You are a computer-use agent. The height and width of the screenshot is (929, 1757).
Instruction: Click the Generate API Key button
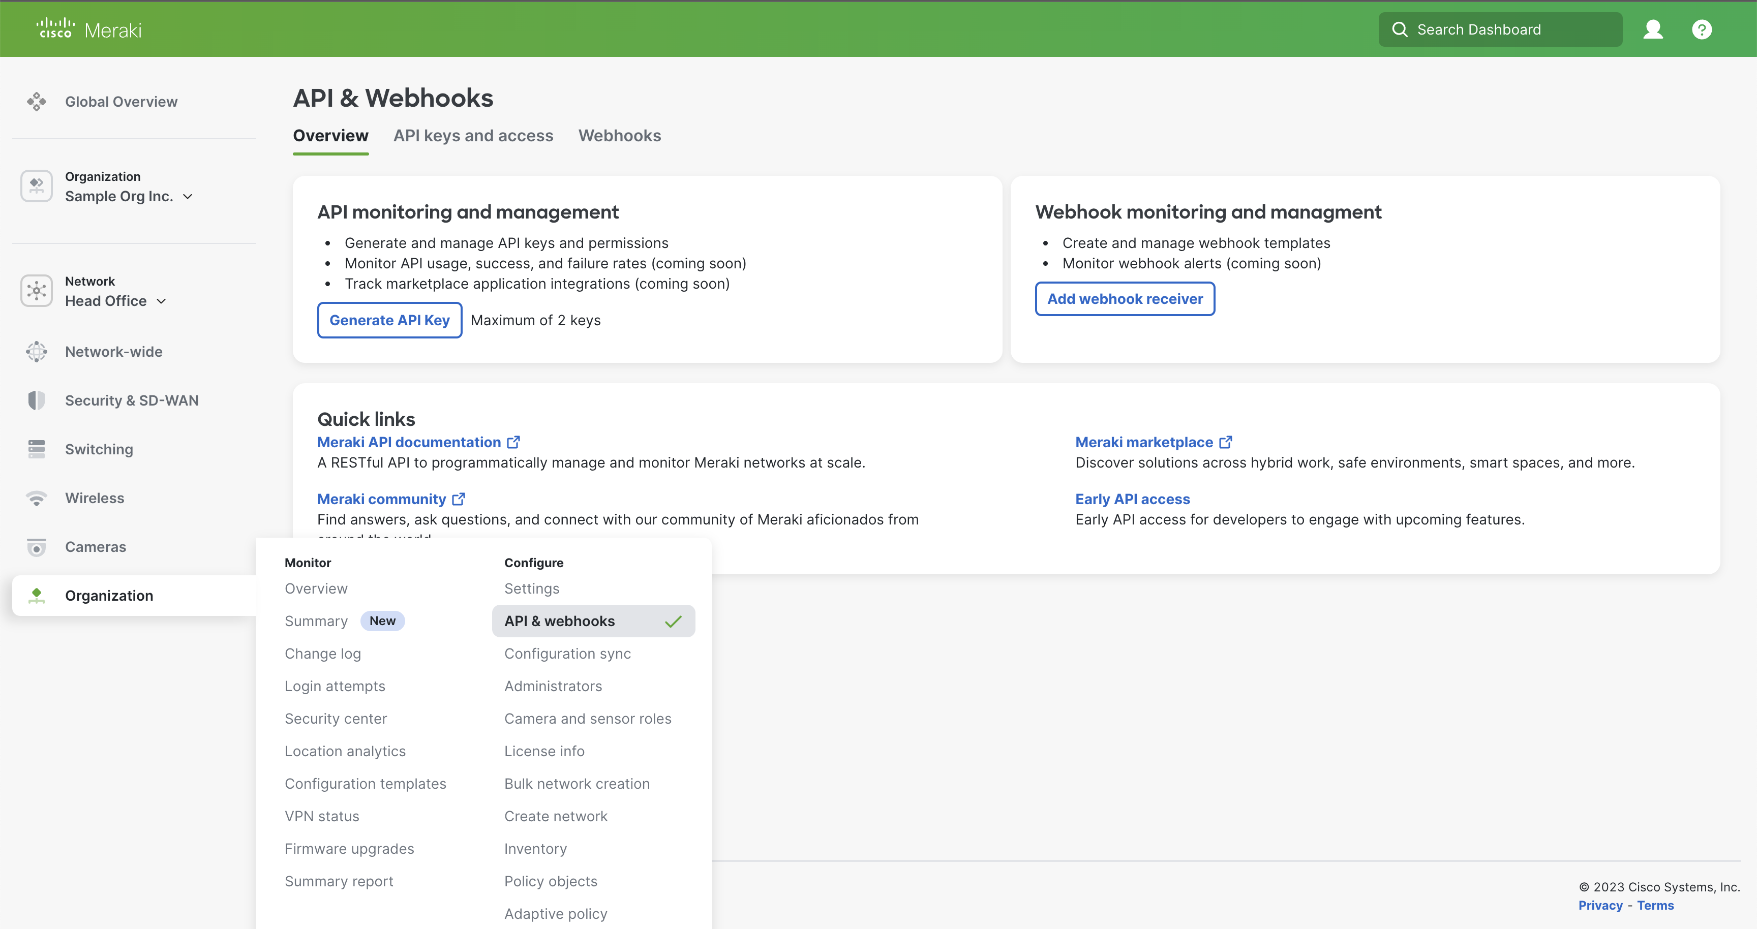click(389, 320)
